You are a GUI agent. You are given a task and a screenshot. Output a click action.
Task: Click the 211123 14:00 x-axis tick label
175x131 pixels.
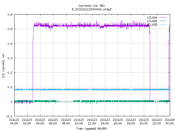(x=105, y=122)
